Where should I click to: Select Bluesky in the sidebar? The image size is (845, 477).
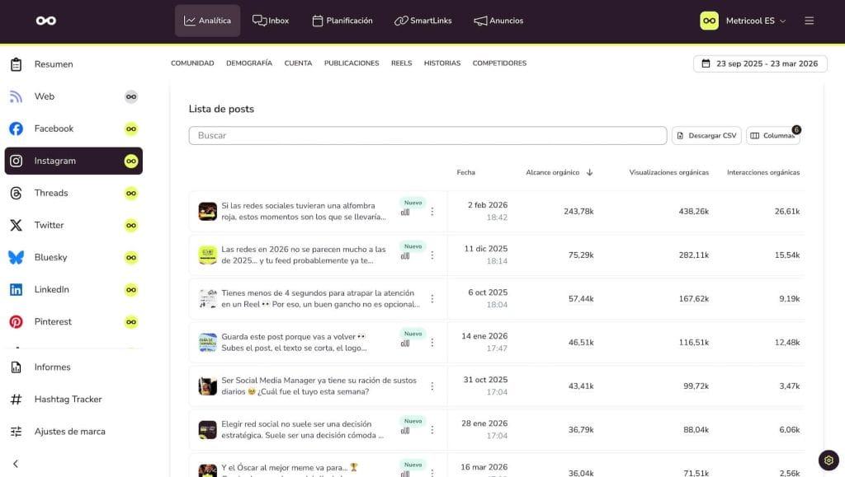tap(51, 257)
